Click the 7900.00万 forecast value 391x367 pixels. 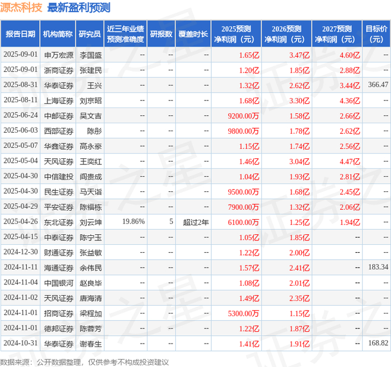pos(244,207)
